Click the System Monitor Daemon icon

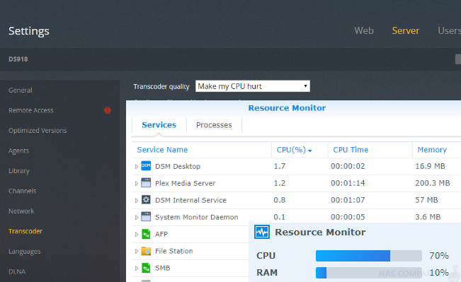(x=146, y=217)
